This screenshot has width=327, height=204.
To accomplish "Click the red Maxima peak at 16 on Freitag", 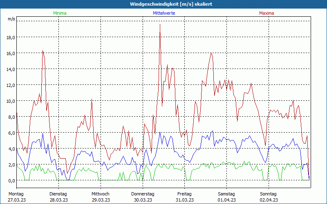I will coord(211,53).
